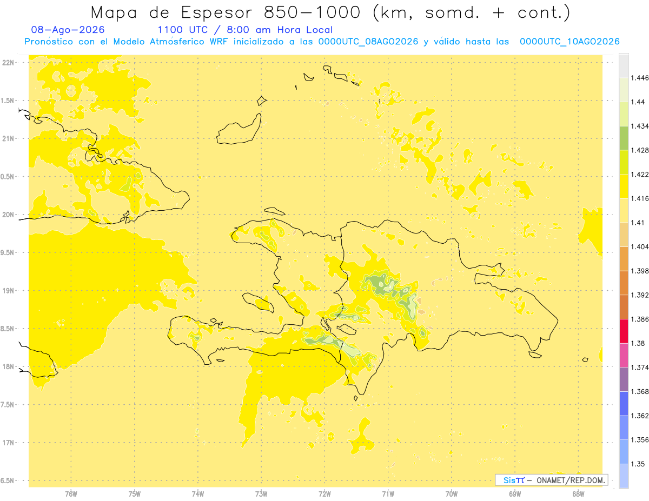Viewport: 649px width, 501px height.
Task: Click the 76W longitude label
Action: pos(71,493)
